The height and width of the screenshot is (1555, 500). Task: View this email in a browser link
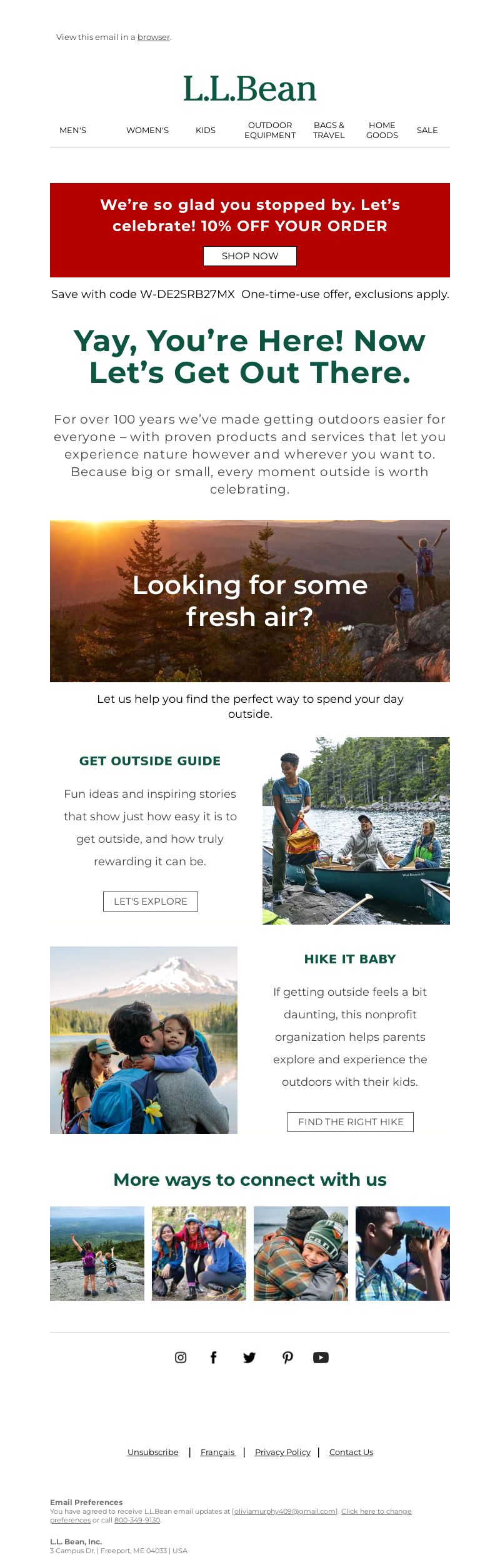coord(154,37)
